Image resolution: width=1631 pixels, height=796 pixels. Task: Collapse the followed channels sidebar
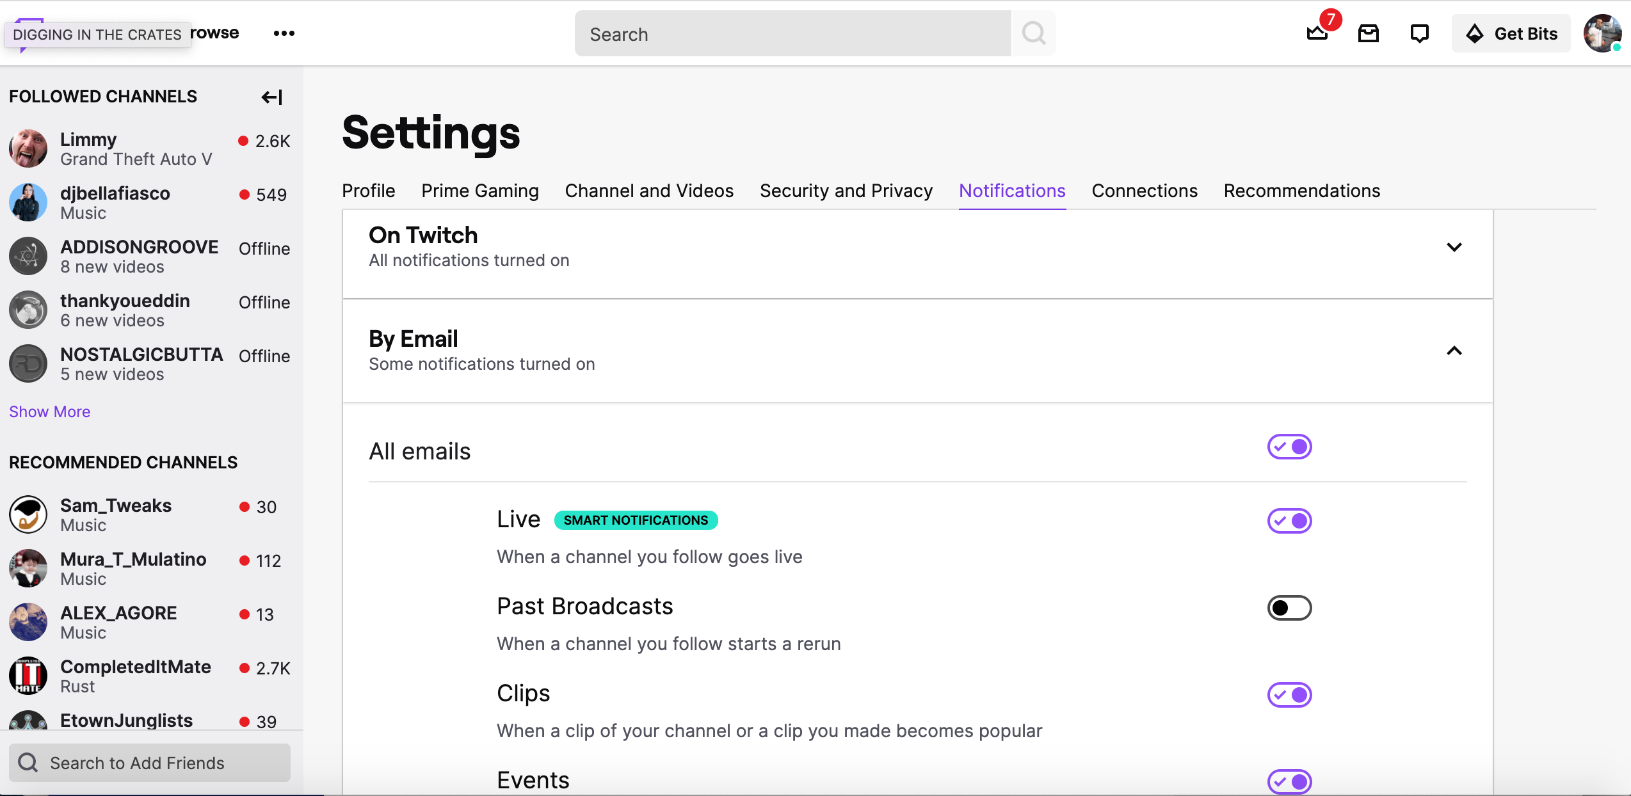(272, 97)
